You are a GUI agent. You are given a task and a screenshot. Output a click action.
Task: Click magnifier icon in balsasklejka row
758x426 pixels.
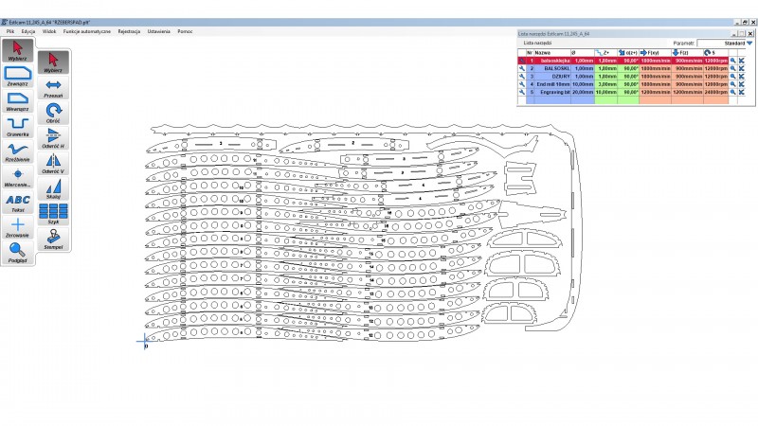tap(732, 61)
